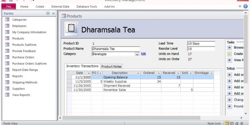250x125 pixels.
Task: Click the horizontal scrollbar left arrow
Action: 60,118
